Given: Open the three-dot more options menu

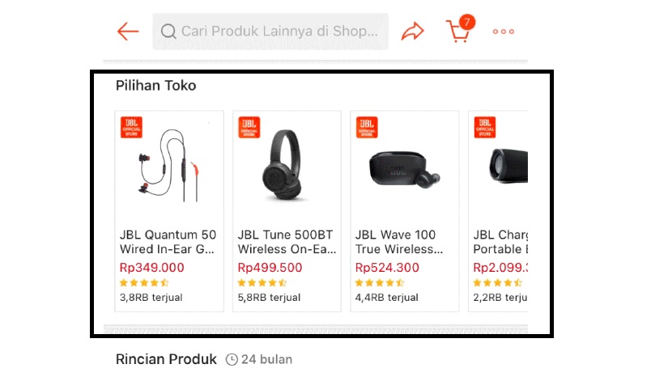Looking at the screenshot, I should click(x=504, y=32).
